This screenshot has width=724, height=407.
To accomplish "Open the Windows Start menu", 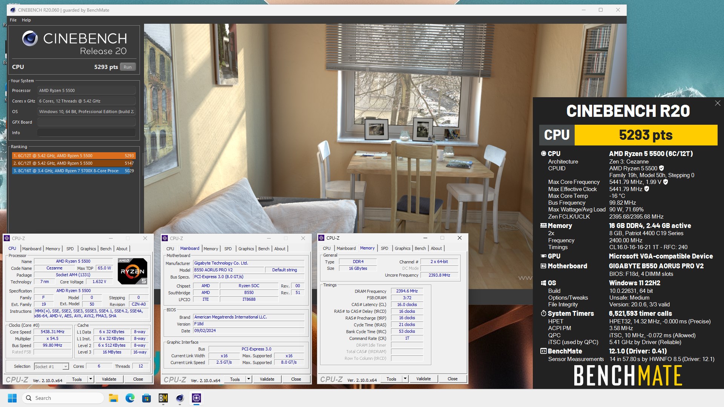I will coord(12,398).
